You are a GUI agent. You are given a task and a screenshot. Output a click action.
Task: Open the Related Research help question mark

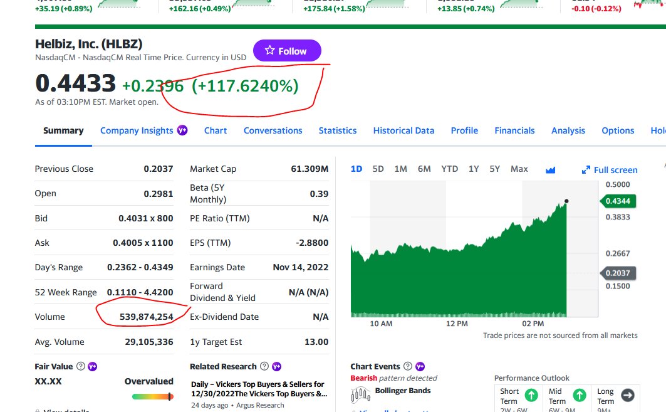[264, 366]
